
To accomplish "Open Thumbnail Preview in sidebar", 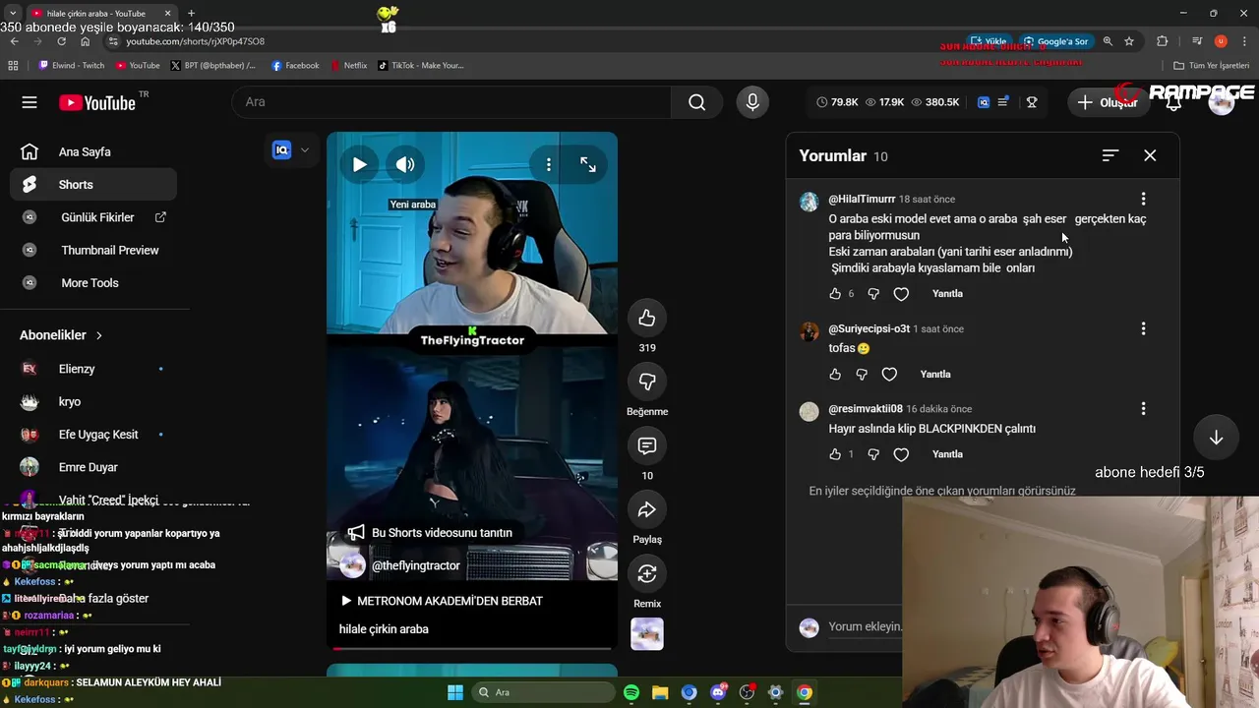I will point(93,250).
